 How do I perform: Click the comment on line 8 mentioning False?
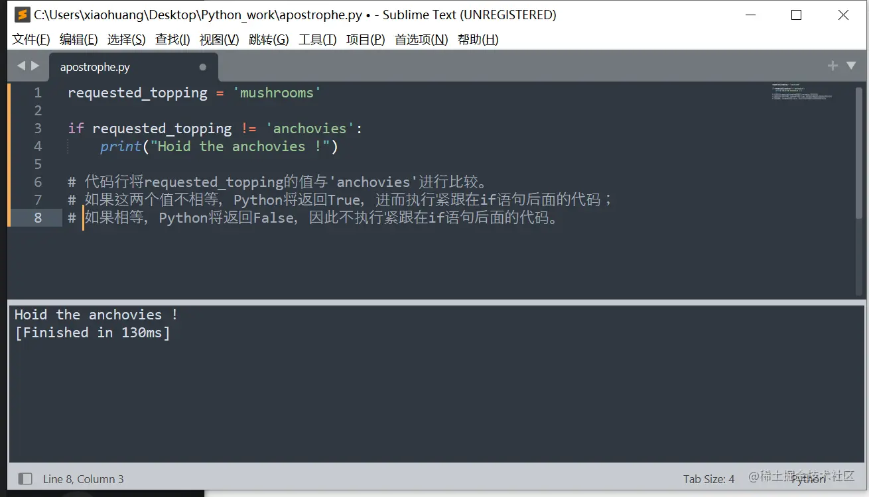tap(313, 218)
